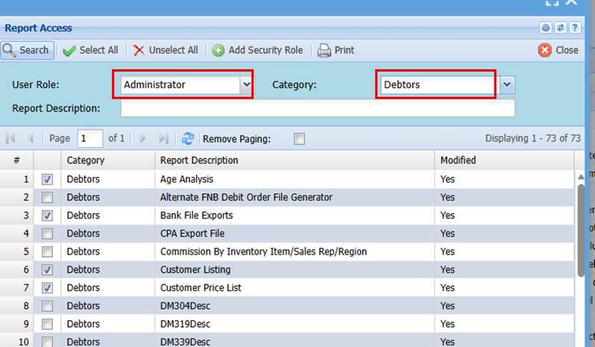Click the help question mark icon
595x347 pixels.
(575, 28)
